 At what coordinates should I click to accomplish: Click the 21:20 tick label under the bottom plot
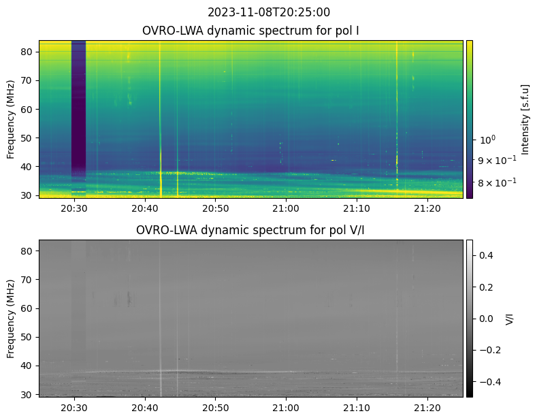[x=427, y=408]
